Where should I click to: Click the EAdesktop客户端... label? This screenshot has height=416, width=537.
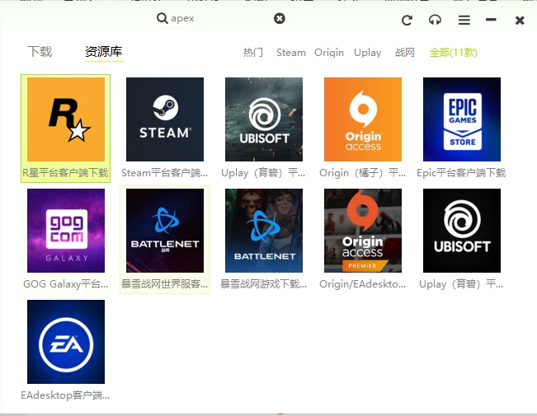[65, 395]
